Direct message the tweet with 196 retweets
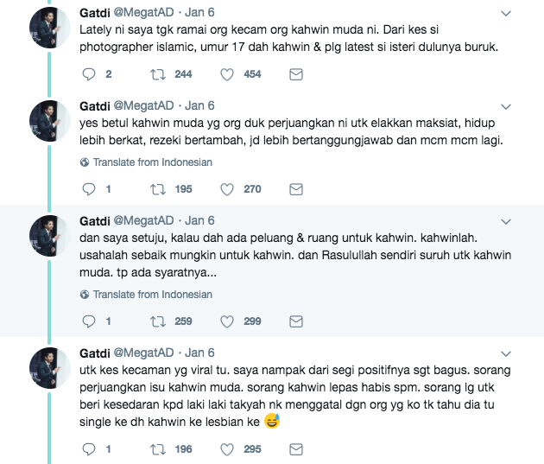 coord(296,449)
